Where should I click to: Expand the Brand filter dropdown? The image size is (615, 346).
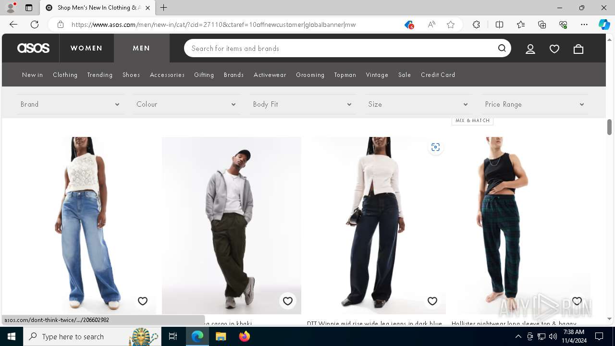[x=70, y=104]
